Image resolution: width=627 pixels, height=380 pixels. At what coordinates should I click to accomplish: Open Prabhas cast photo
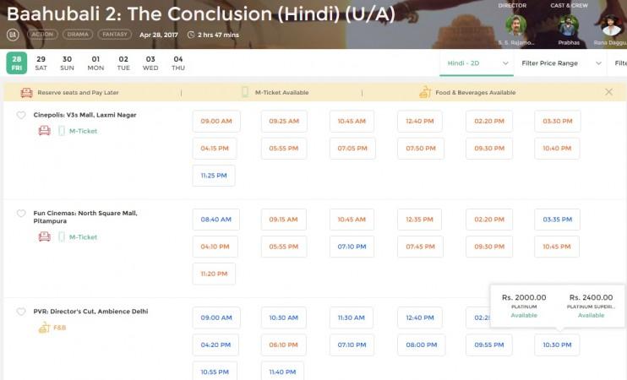569,24
